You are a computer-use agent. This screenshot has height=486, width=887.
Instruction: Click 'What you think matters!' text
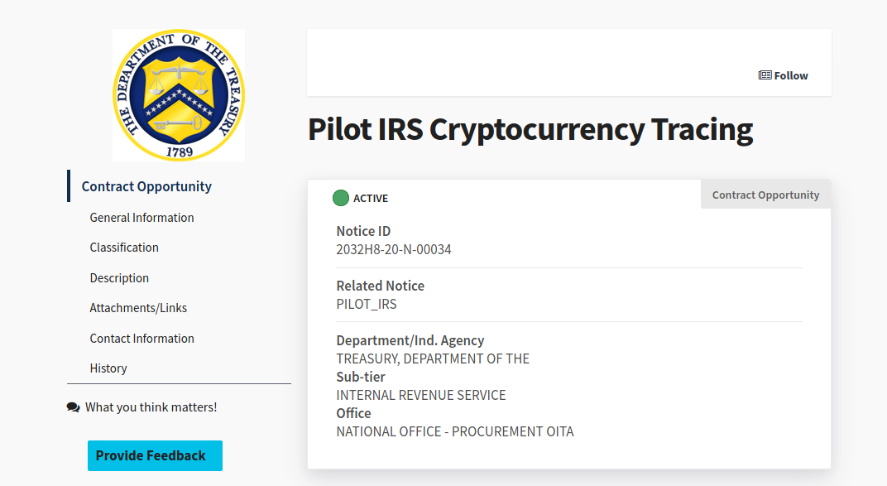coord(151,407)
